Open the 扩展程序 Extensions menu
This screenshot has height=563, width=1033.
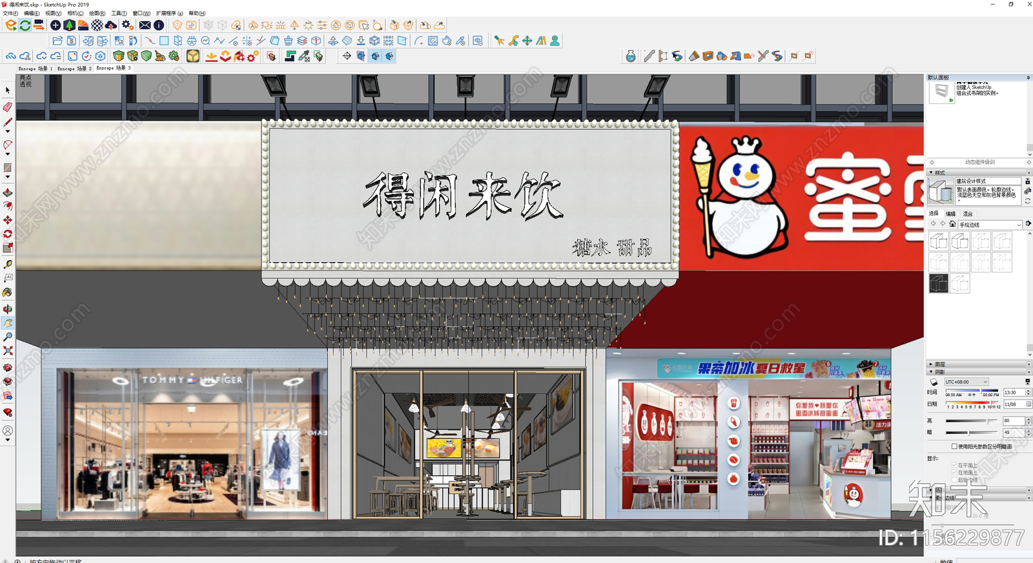pyautogui.click(x=169, y=13)
